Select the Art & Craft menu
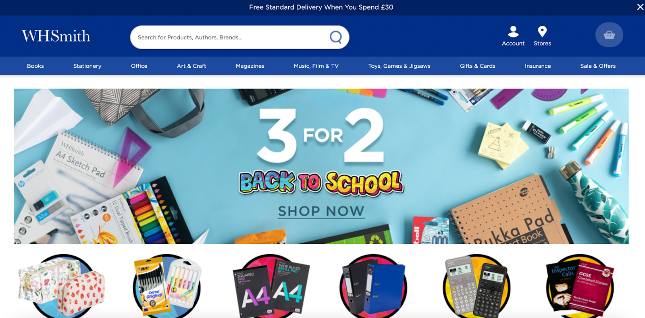 [x=191, y=66]
